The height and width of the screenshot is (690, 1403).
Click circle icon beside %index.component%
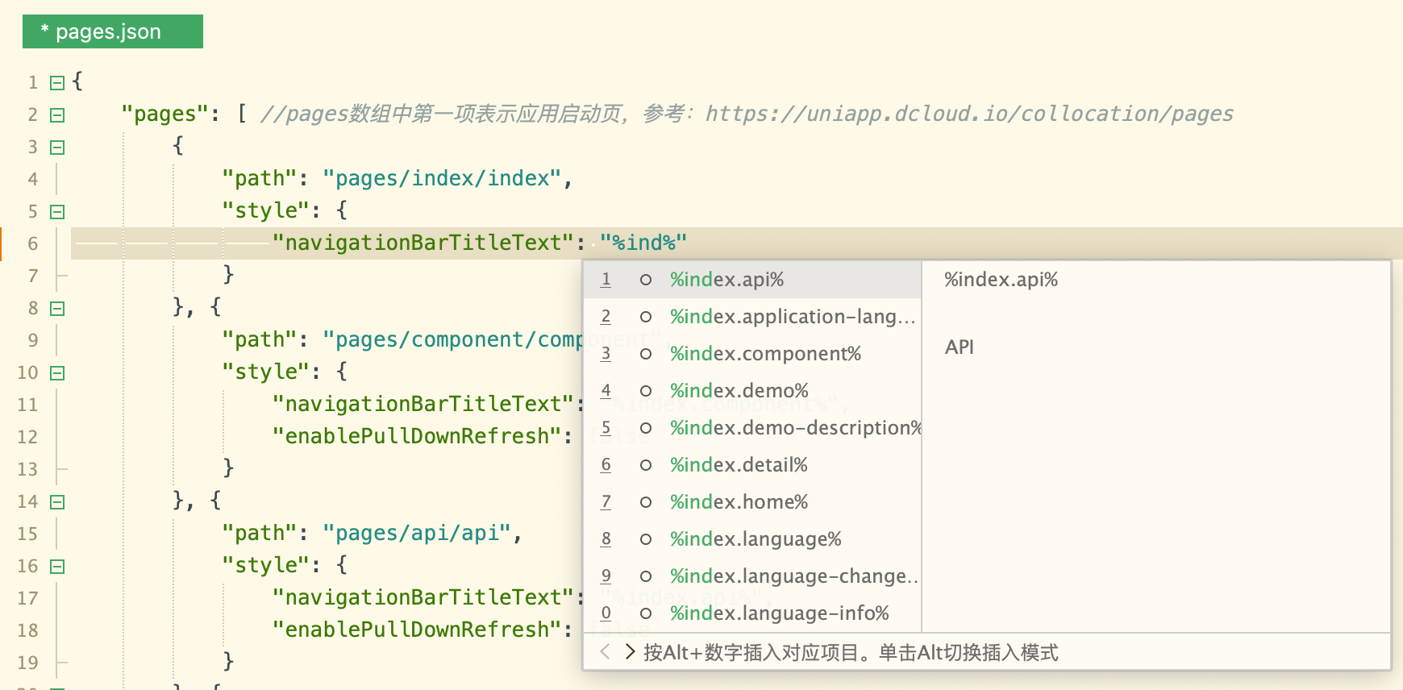tap(645, 354)
